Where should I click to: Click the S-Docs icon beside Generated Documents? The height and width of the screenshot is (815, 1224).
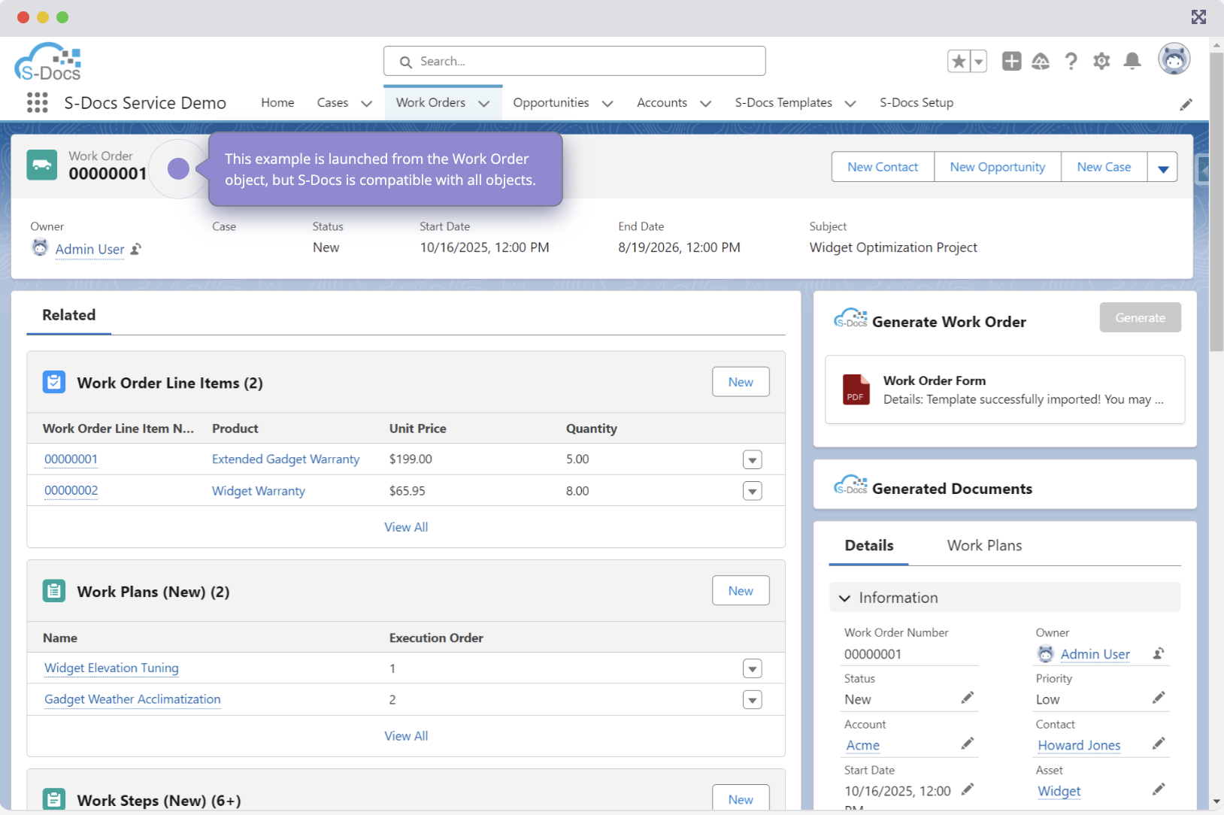point(850,485)
